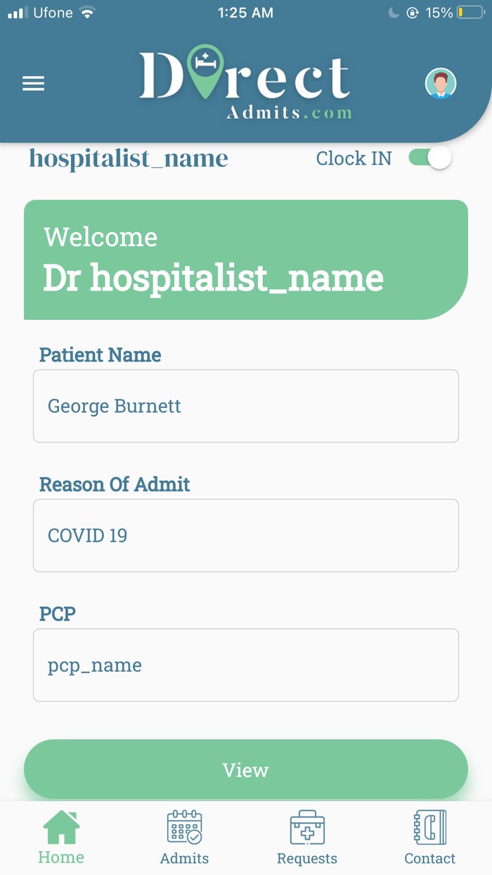Select the Patient Name field showing George Burnett
This screenshot has width=492, height=875.
click(x=245, y=406)
